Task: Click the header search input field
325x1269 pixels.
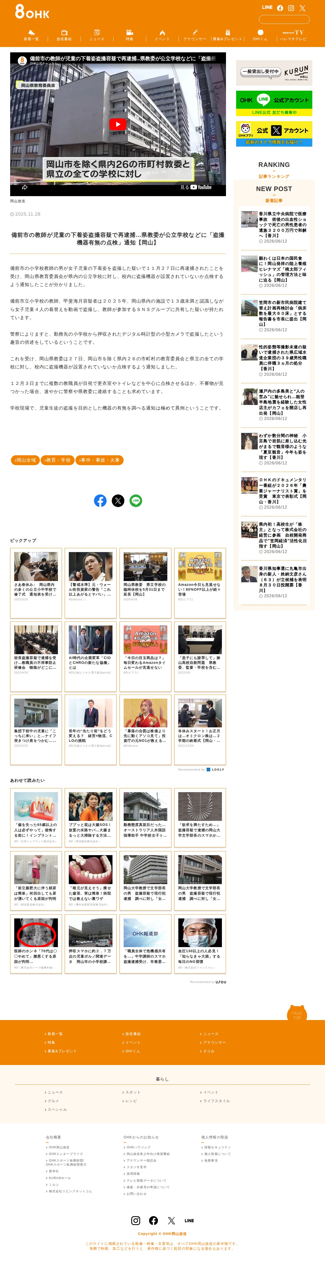Action: tap(284, 20)
